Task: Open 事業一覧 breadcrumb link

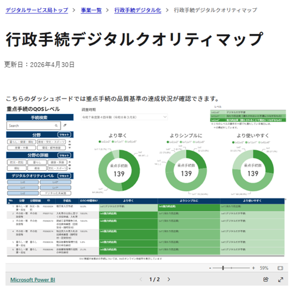Action: [91, 10]
